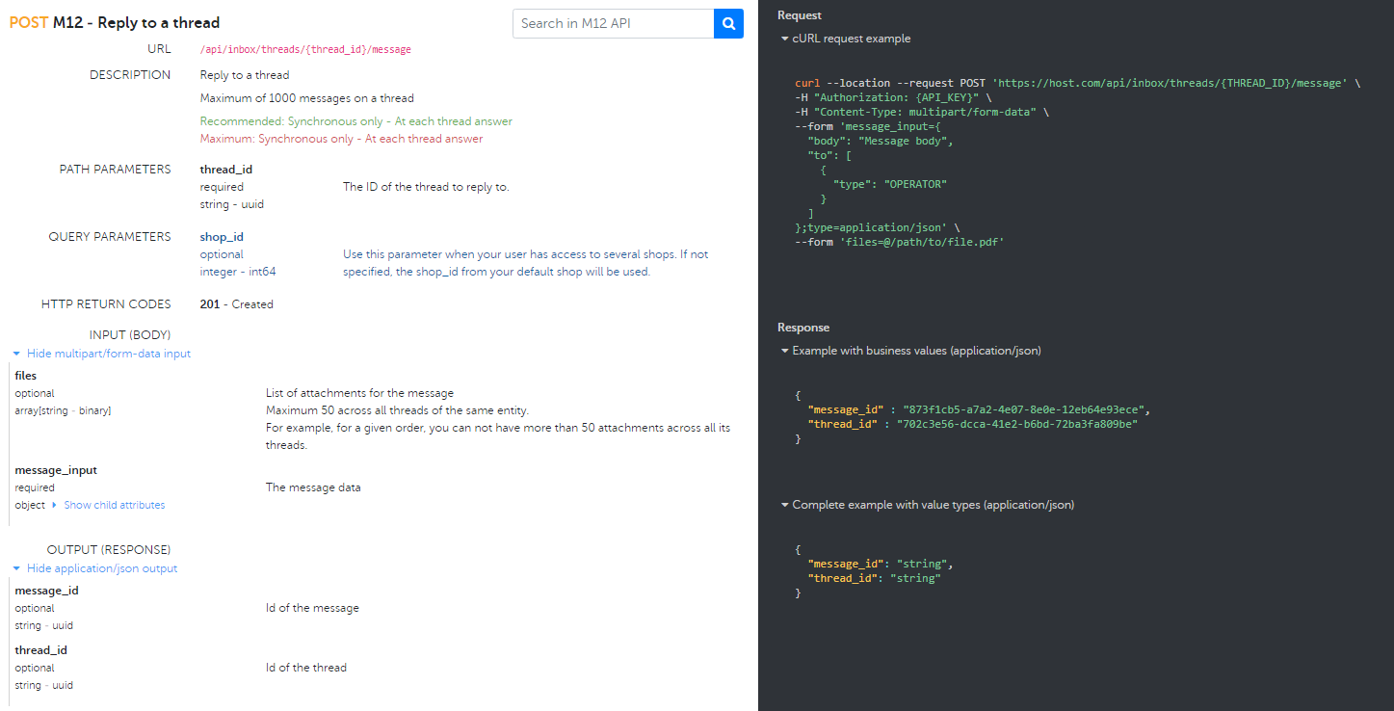Screen dimensions: 1394x711
Task: Collapse Hide multipart/form-data input section
Action: point(101,354)
